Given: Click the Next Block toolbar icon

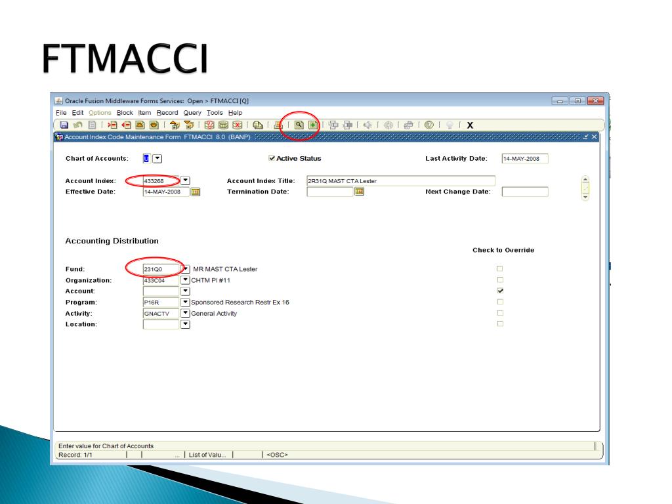Looking at the screenshot, I should [188, 125].
